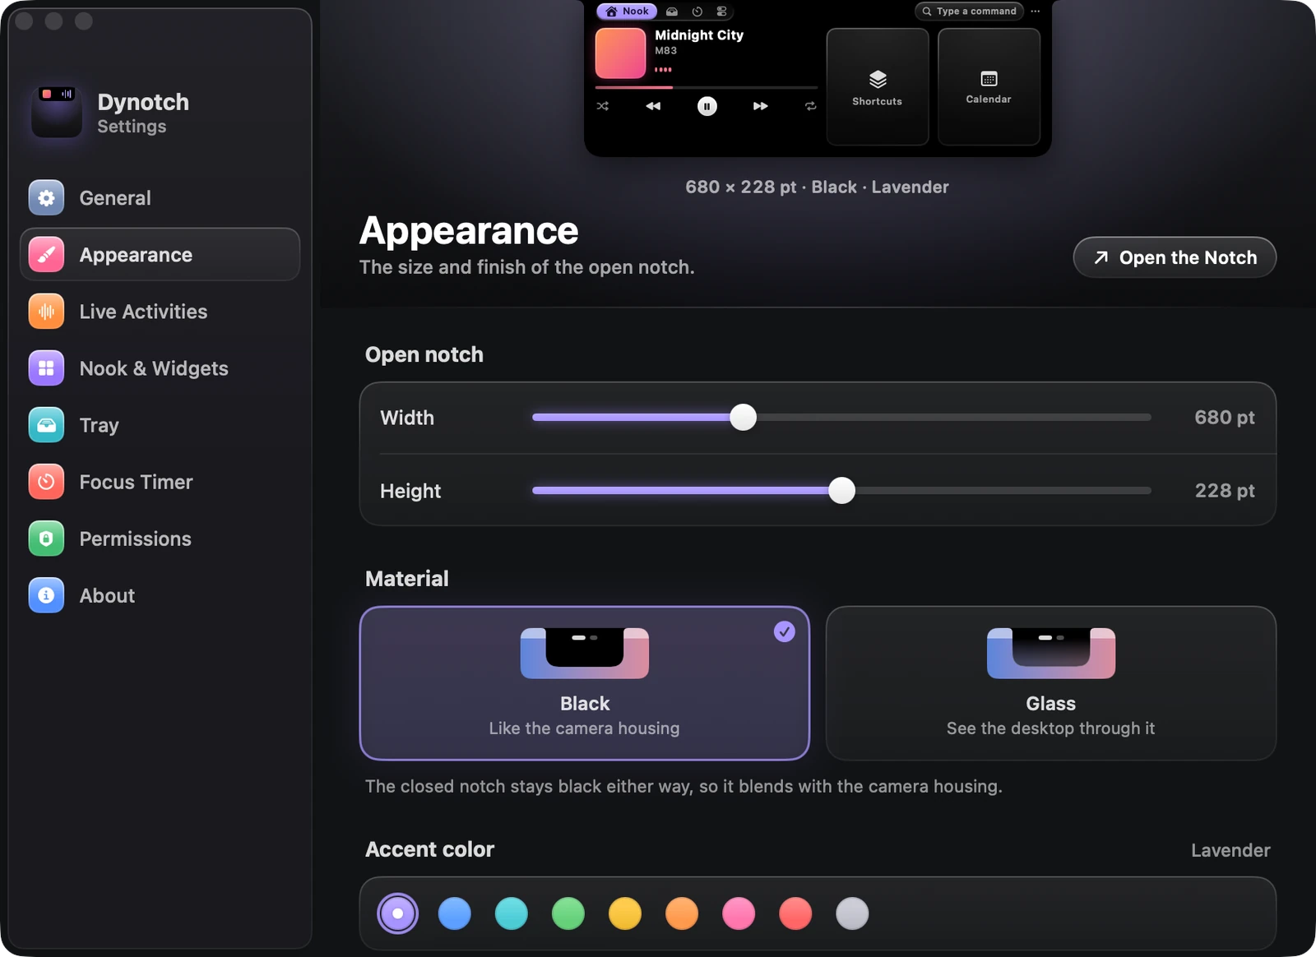Image resolution: width=1316 pixels, height=957 pixels.
Task: Click the General gear icon in sidebar
Action: tap(46, 198)
